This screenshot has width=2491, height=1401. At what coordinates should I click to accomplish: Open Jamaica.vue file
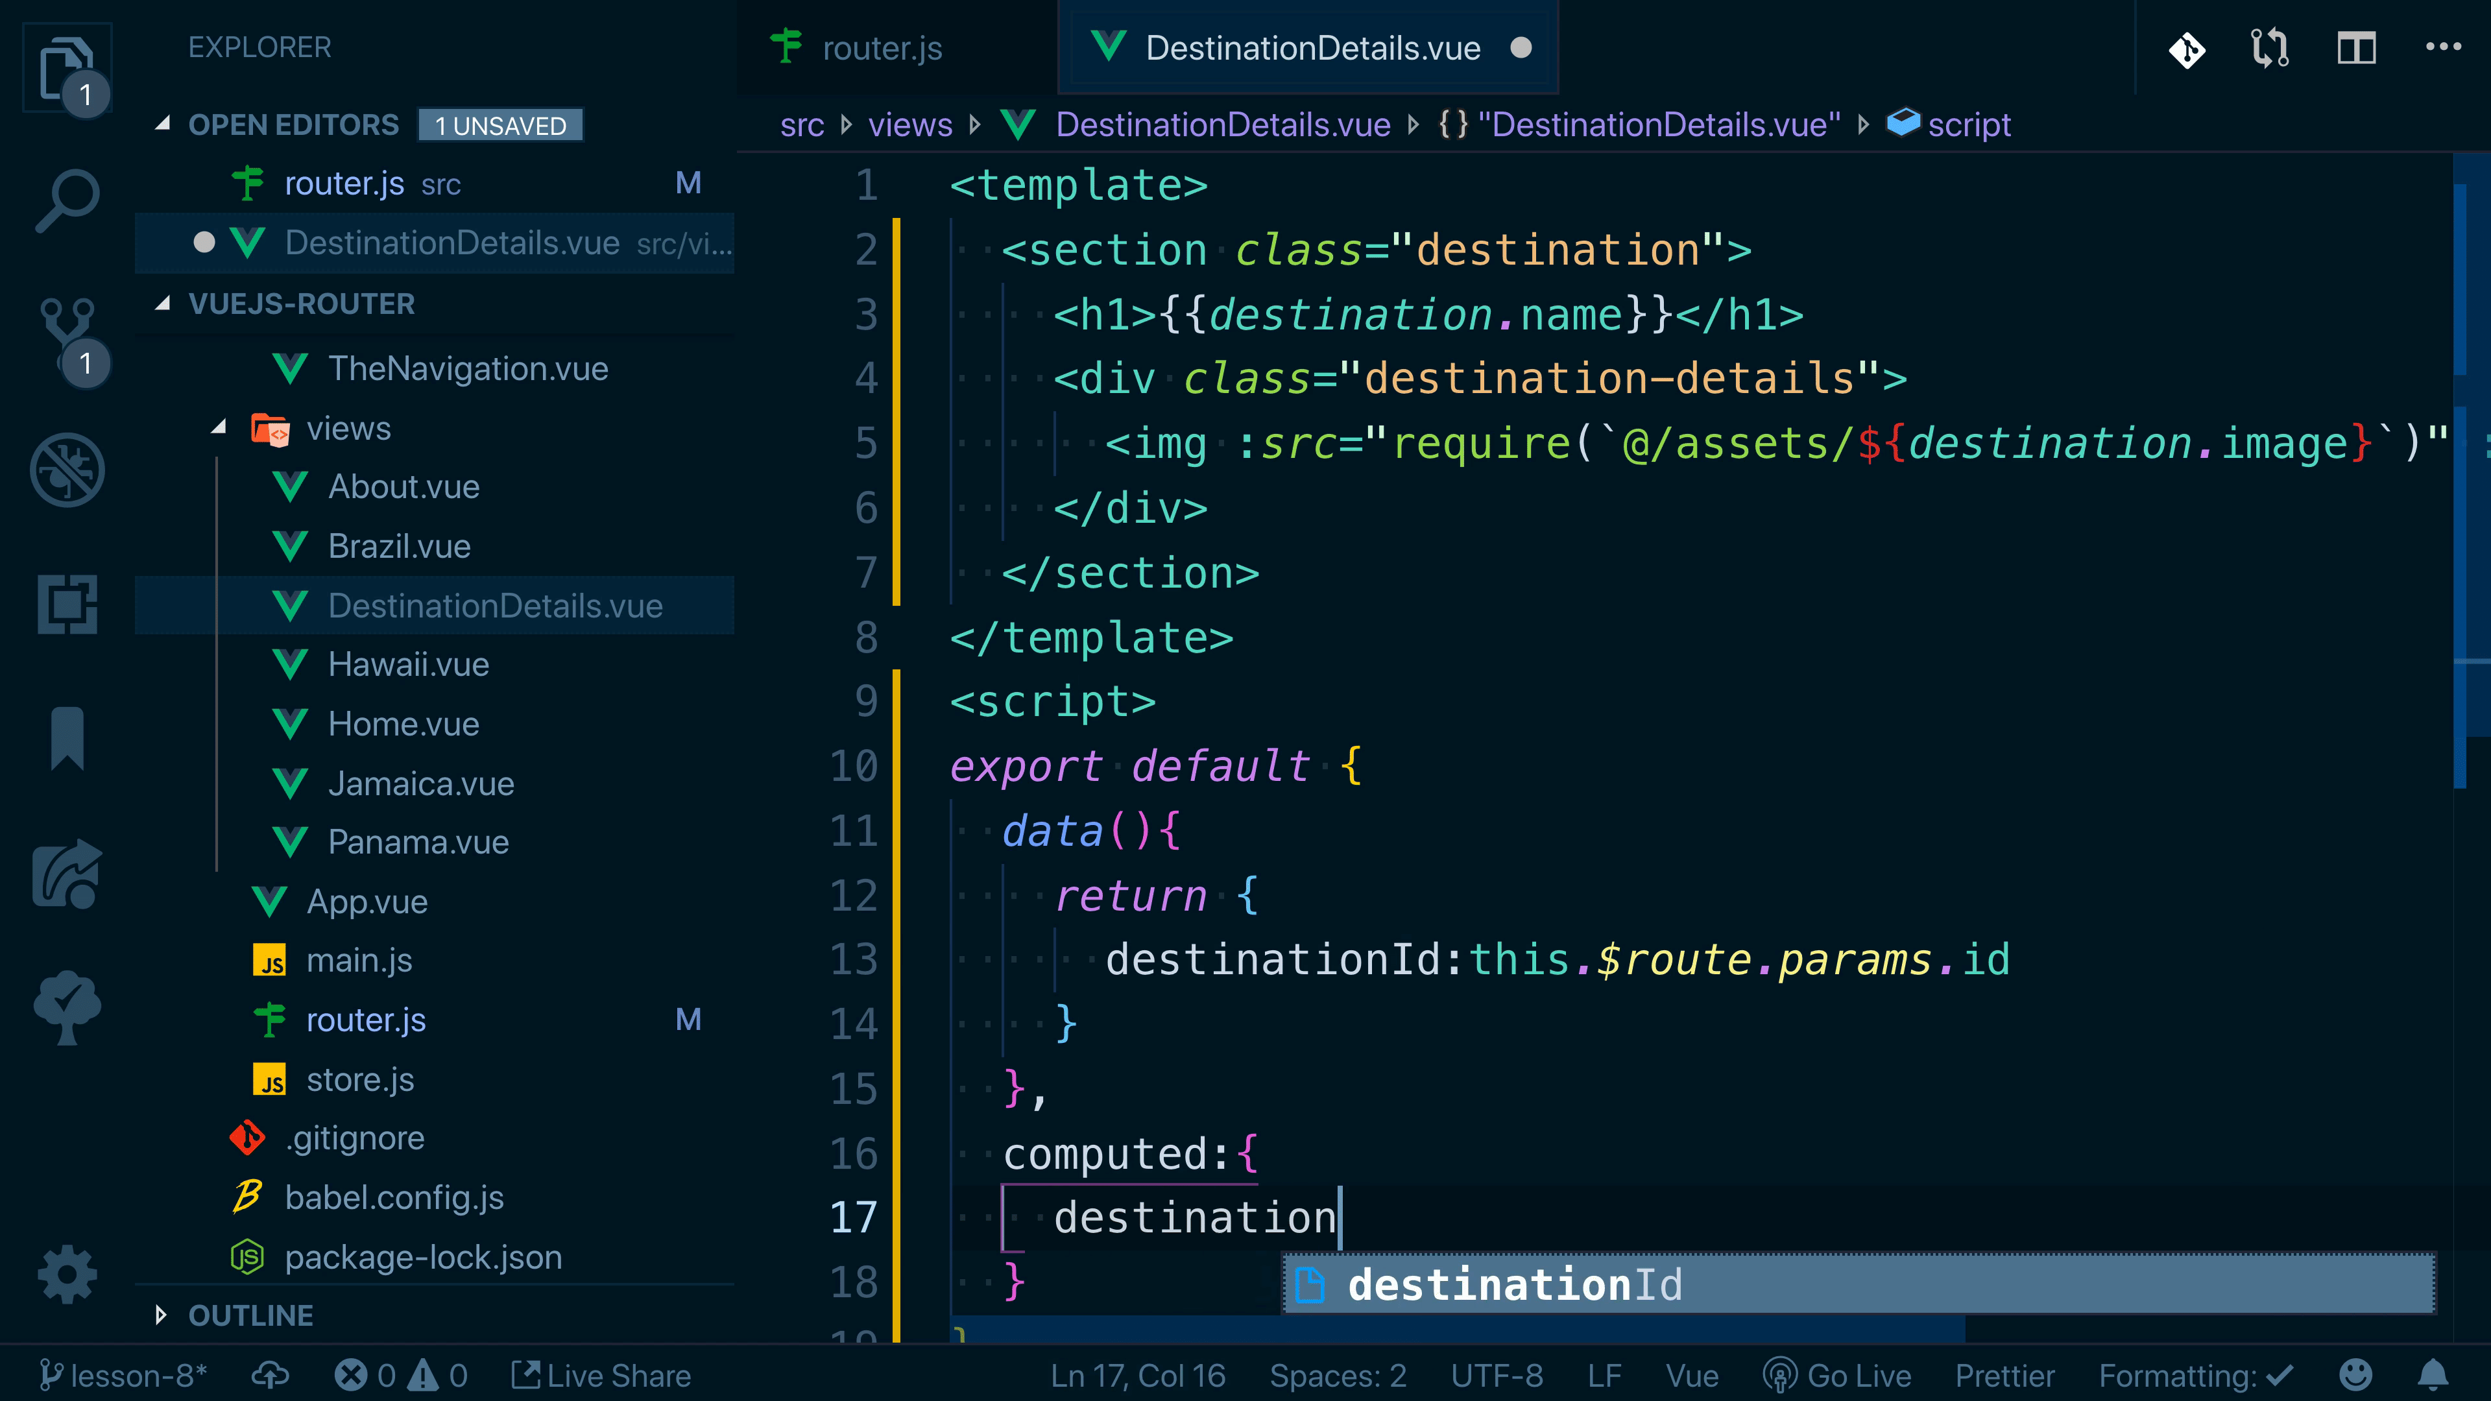click(434, 783)
